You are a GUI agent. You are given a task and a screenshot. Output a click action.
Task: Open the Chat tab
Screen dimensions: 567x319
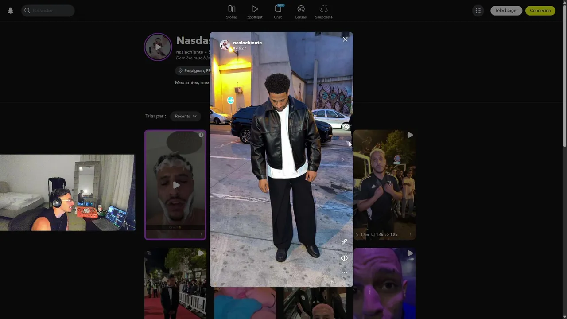[278, 12]
